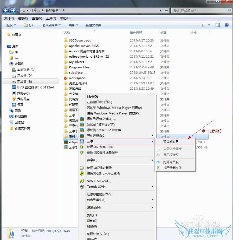Open 回收站 recycle bin in sidebar
This screenshot has width=233, height=240.
pyautogui.click(x=17, y=122)
